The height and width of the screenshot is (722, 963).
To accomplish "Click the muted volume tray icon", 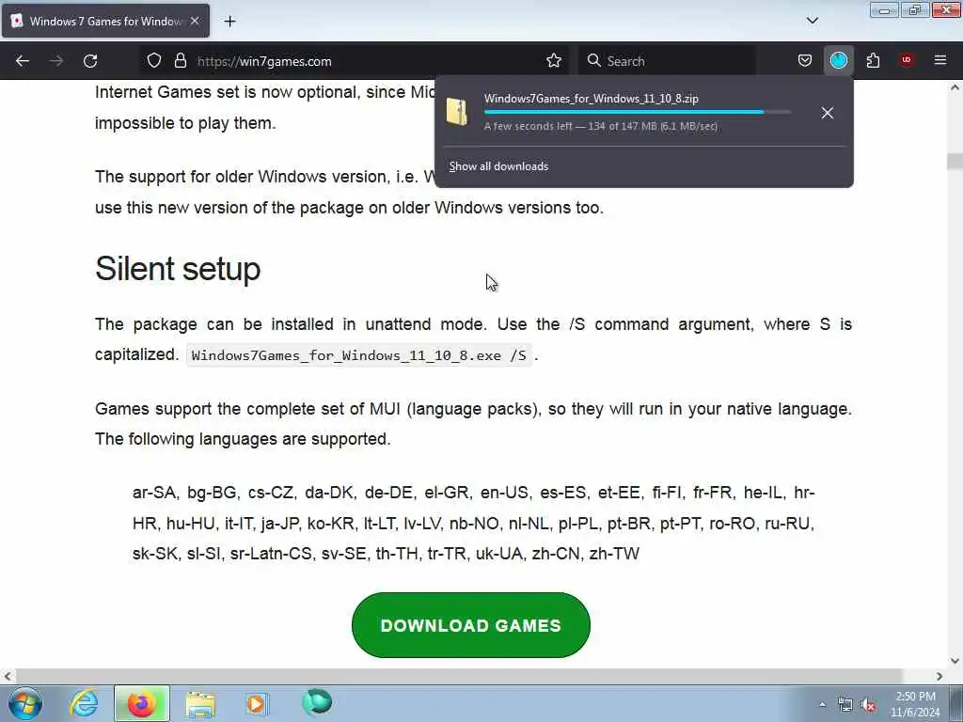I will [868, 705].
